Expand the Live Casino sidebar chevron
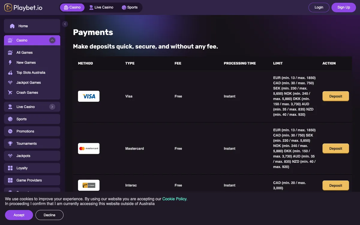Viewport: 360px width, 225px height. [x=52, y=107]
